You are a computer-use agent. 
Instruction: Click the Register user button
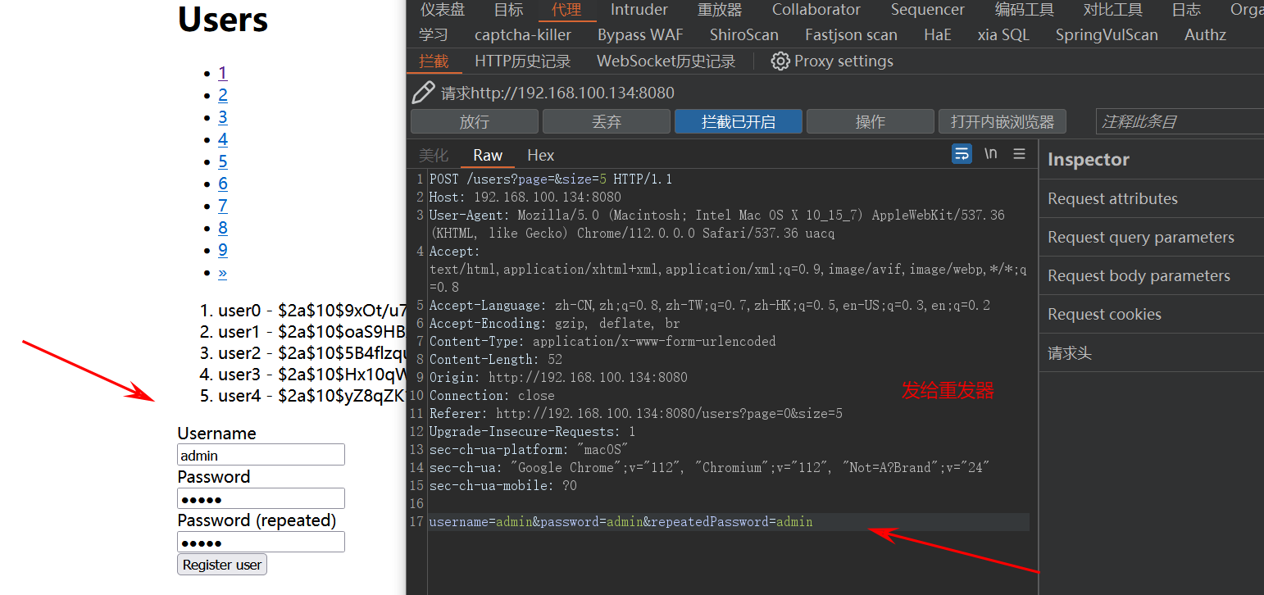(222, 565)
